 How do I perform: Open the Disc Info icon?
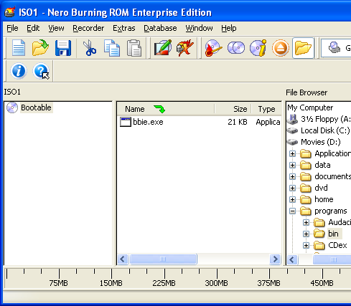point(258,48)
